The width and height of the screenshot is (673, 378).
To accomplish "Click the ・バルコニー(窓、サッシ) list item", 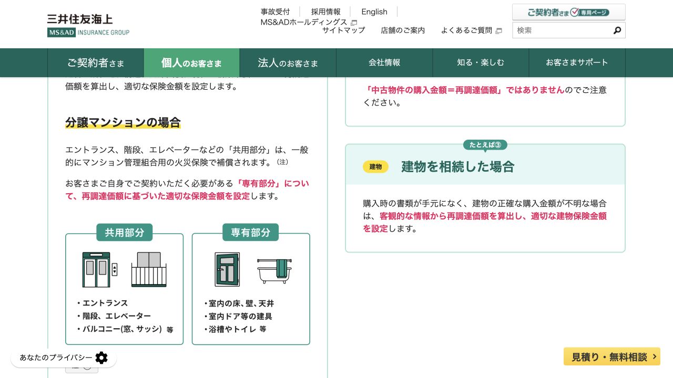I will click(x=119, y=329).
